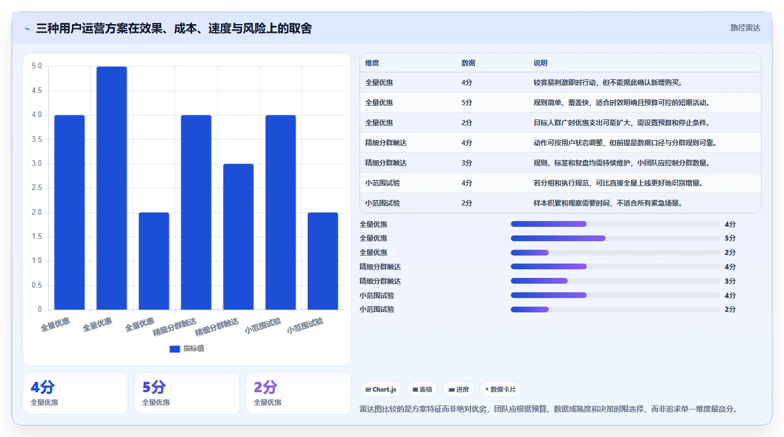Click the 5分 value beside the progress bar

pos(730,238)
